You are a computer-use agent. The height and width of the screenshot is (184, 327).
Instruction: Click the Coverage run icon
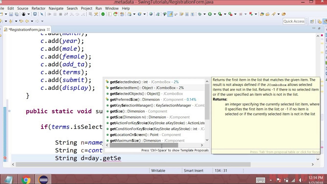[x=220, y=14]
